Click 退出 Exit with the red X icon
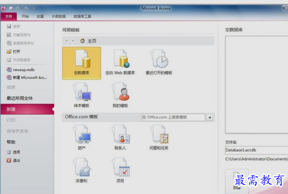This screenshot has width=288, height=194. [14, 161]
